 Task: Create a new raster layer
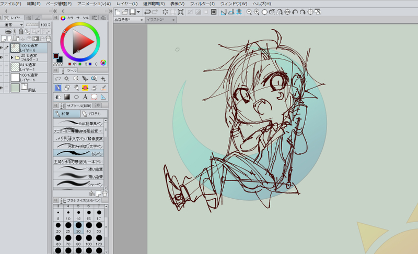[x=4, y=39]
